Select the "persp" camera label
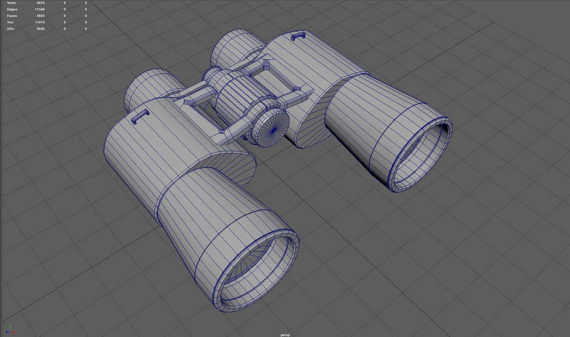 pos(285,335)
